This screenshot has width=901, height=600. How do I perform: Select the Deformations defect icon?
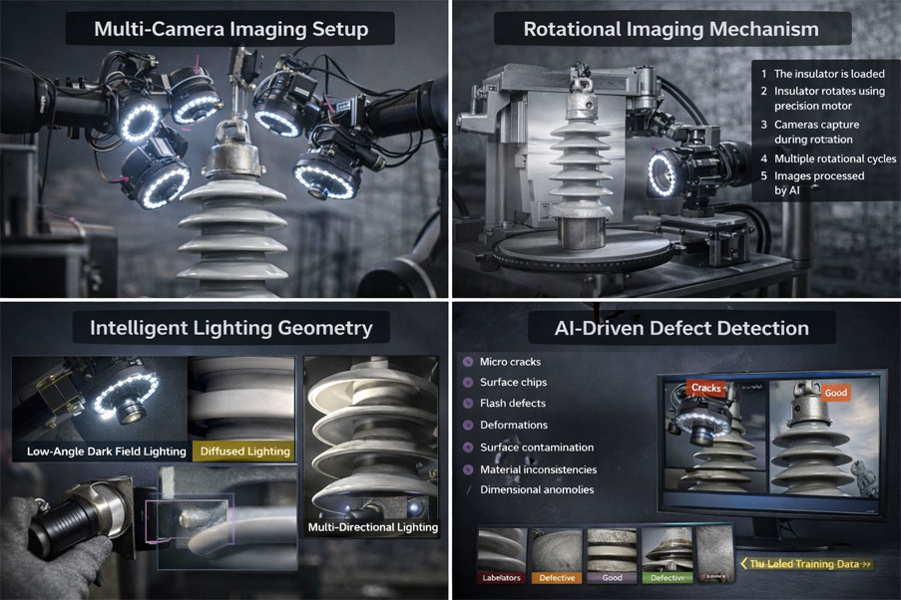click(x=467, y=425)
